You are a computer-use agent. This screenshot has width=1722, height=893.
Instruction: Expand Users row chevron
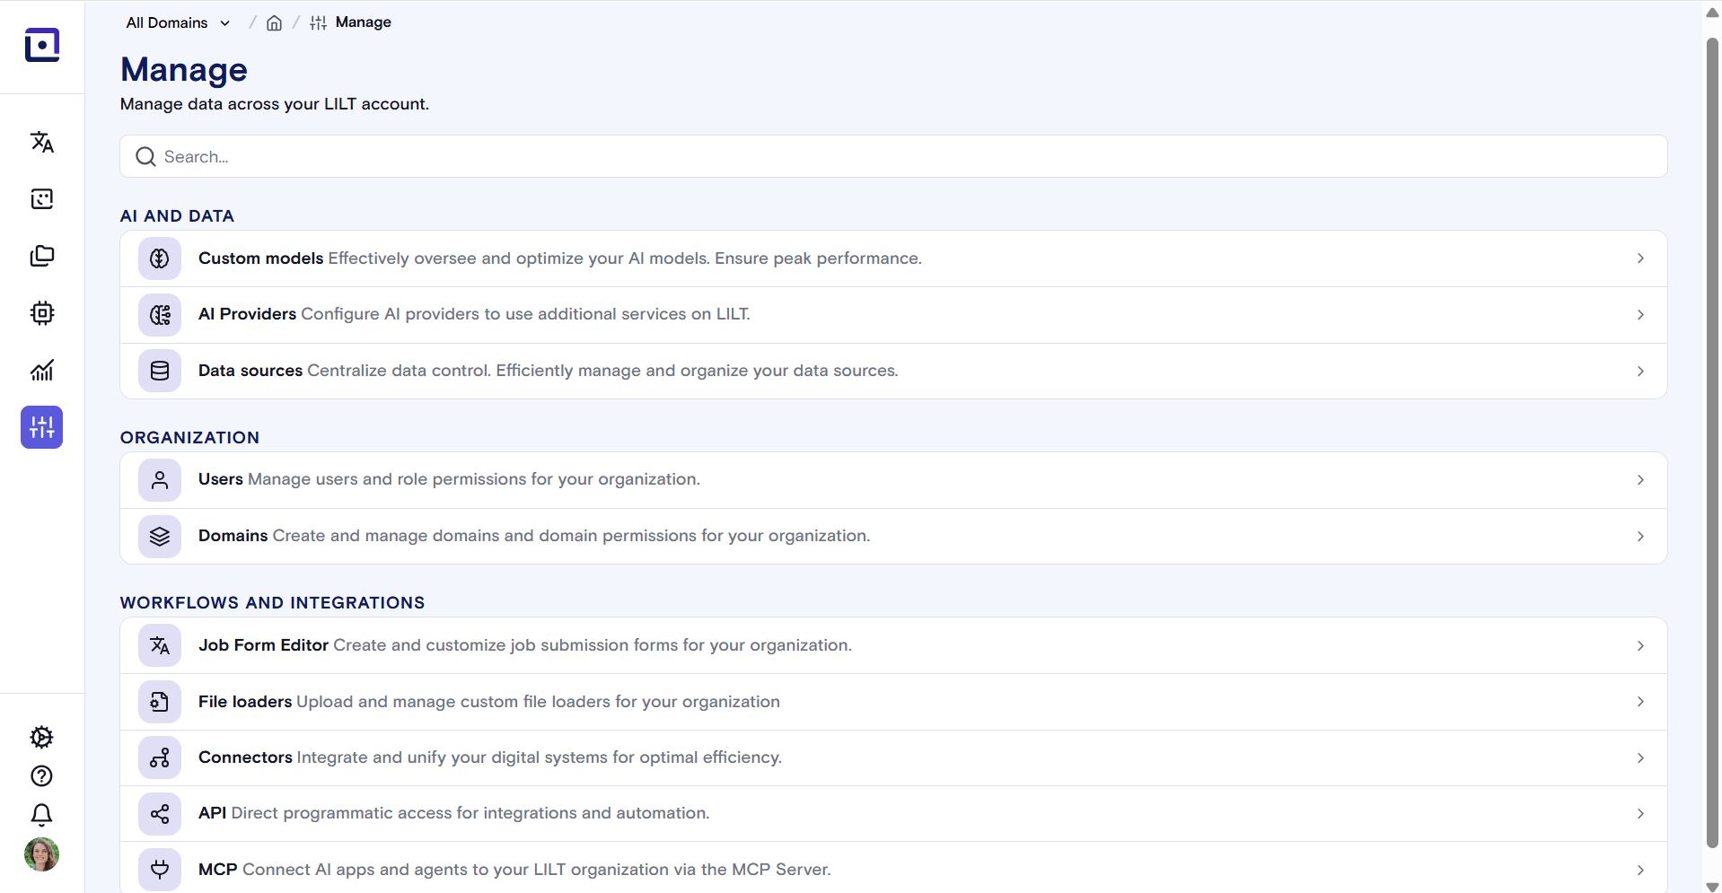click(x=1640, y=480)
